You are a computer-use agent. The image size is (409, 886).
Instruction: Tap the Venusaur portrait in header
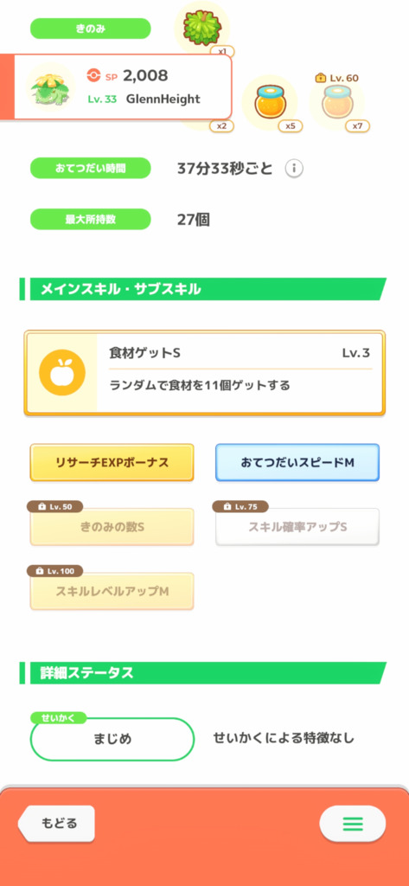[50, 87]
